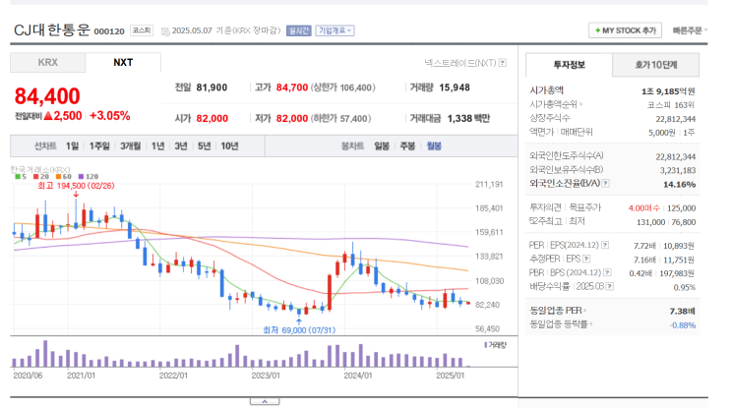The height and width of the screenshot is (408, 731).
Task: Open help icon beside PBR BPS (2024.12)
Action: tap(607, 272)
